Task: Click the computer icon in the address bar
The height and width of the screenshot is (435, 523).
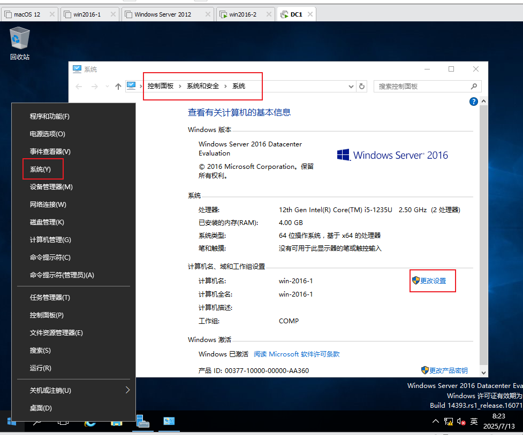Action: [131, 86]
